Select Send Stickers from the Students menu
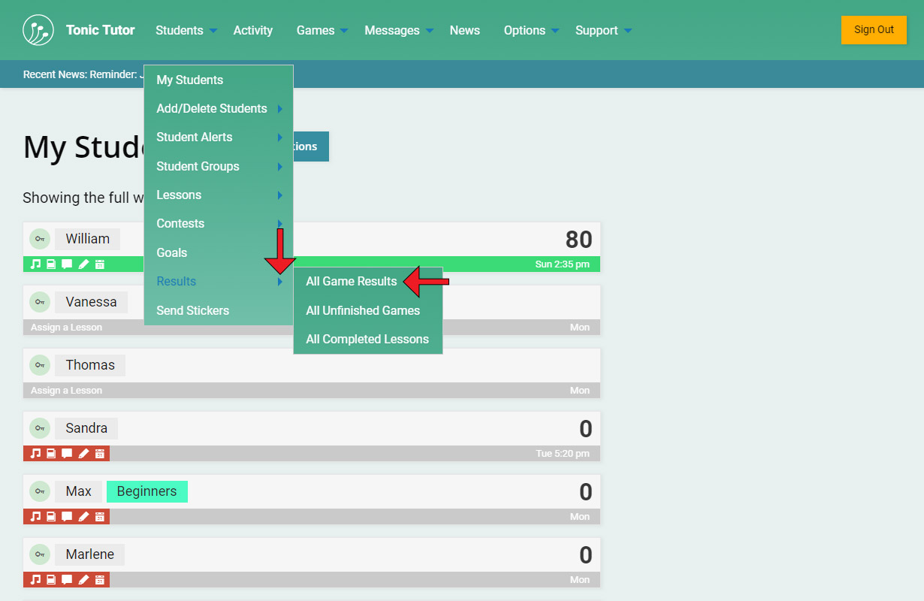 click(192, 311)
